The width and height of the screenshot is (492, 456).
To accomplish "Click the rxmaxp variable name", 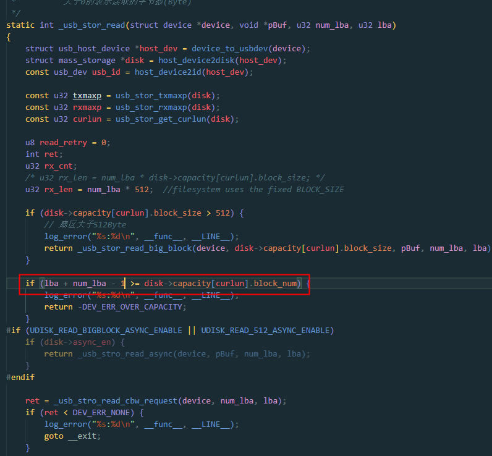I will (87, 108).
